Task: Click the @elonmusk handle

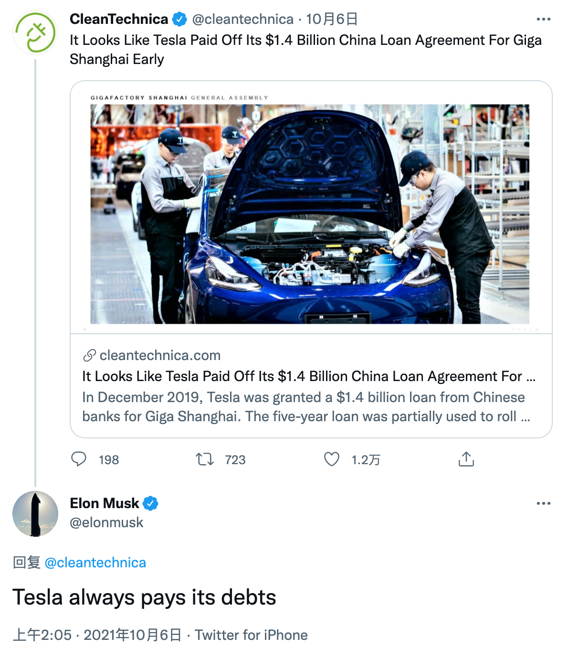Action: 106,522
